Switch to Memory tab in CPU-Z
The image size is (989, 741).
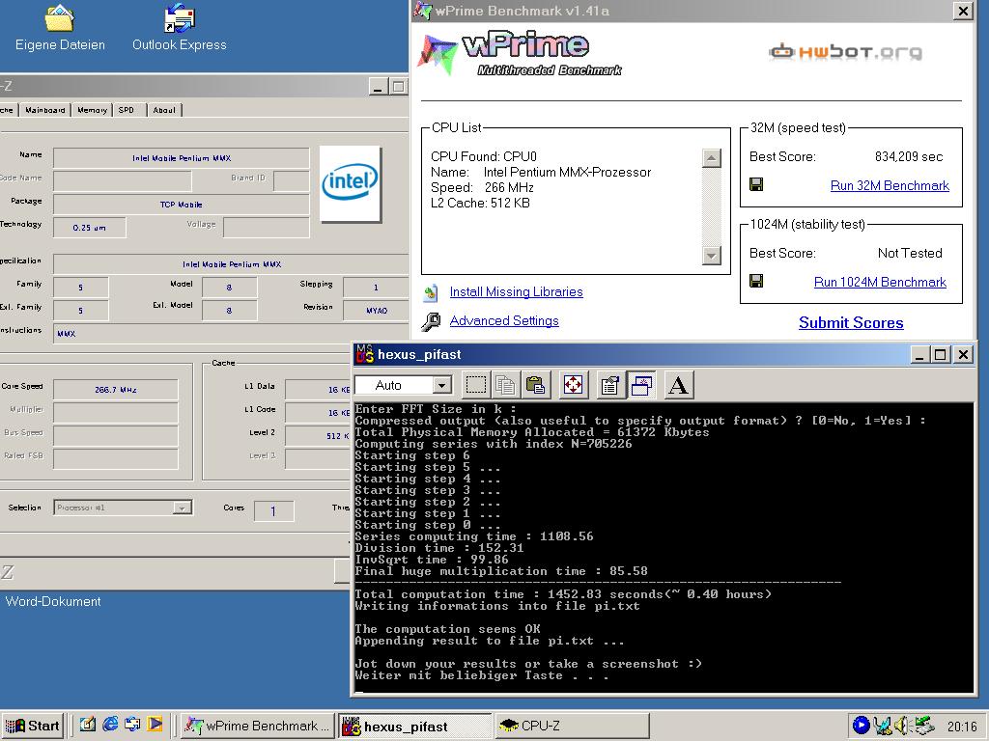coord(92,110)
